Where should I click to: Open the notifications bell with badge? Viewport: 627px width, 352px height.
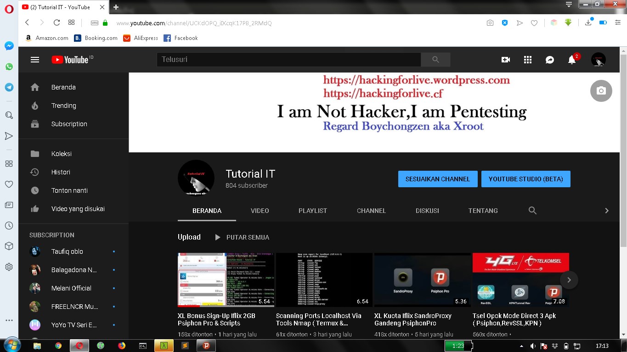(572, 60)
